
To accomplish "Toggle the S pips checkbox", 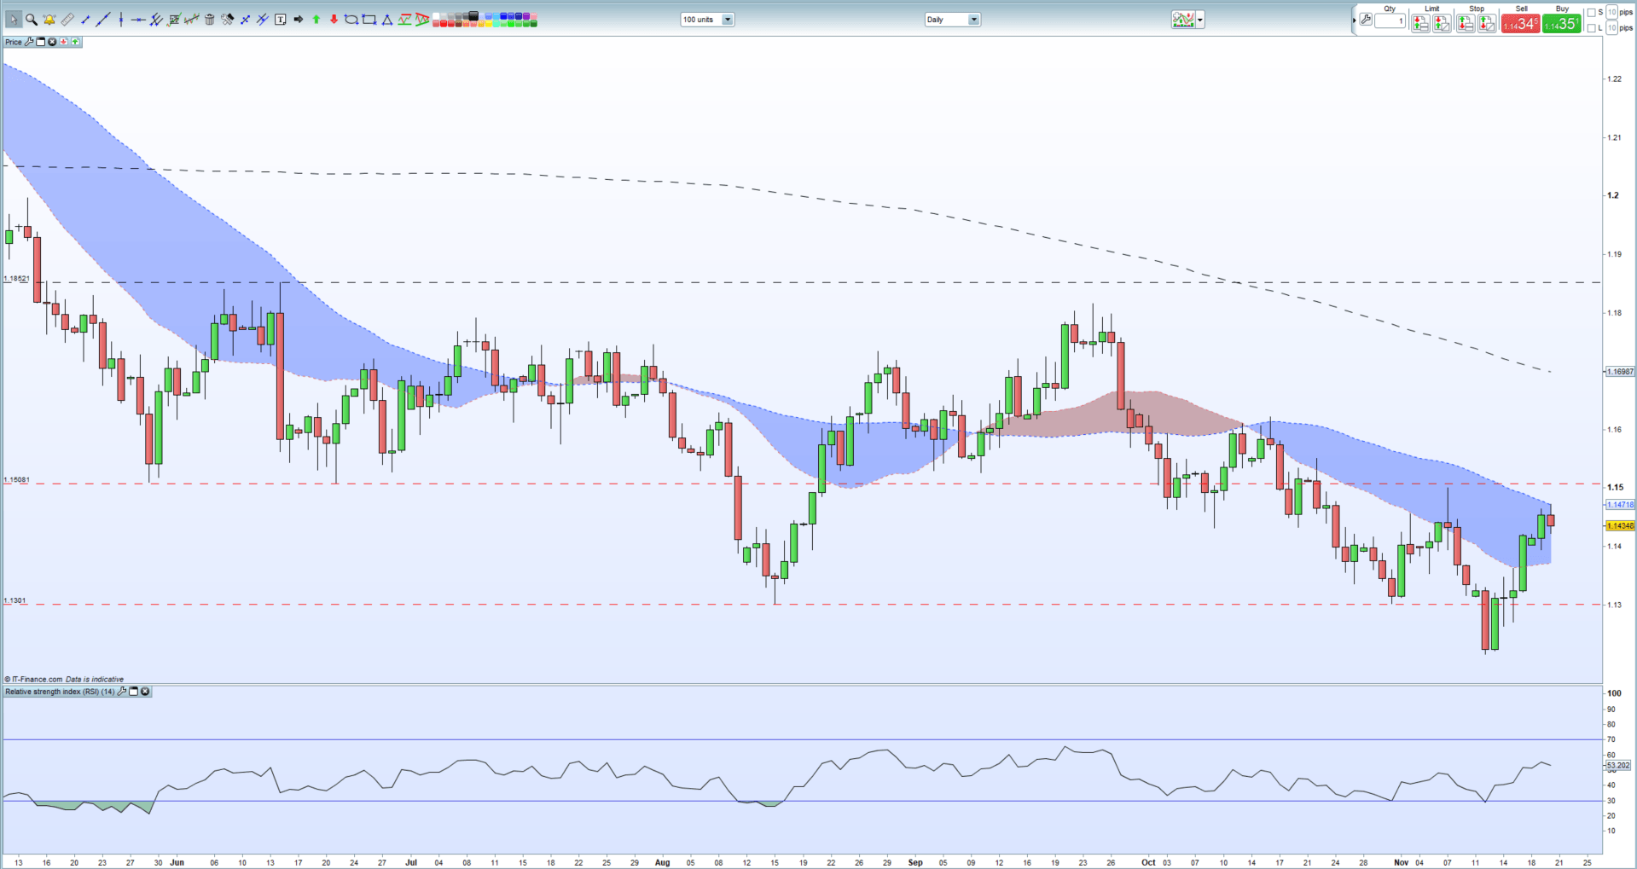I will click(x=1591, y=13).
